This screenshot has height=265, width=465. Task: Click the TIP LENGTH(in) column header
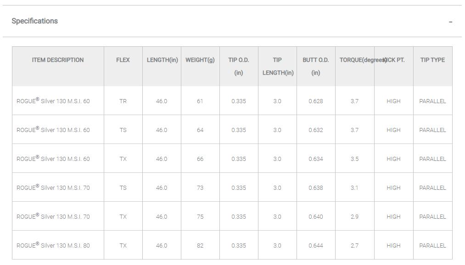[277, 66]
